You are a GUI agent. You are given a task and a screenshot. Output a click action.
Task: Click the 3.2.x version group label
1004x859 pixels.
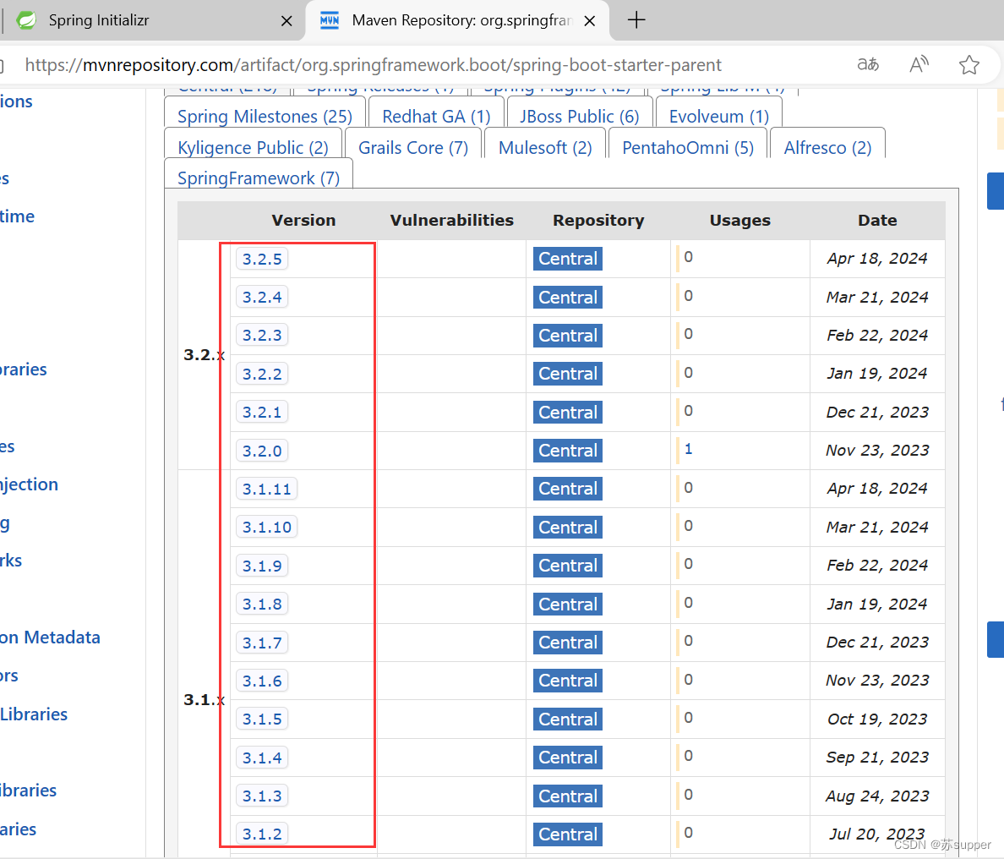pyautogui.click(x=204, y=354)
